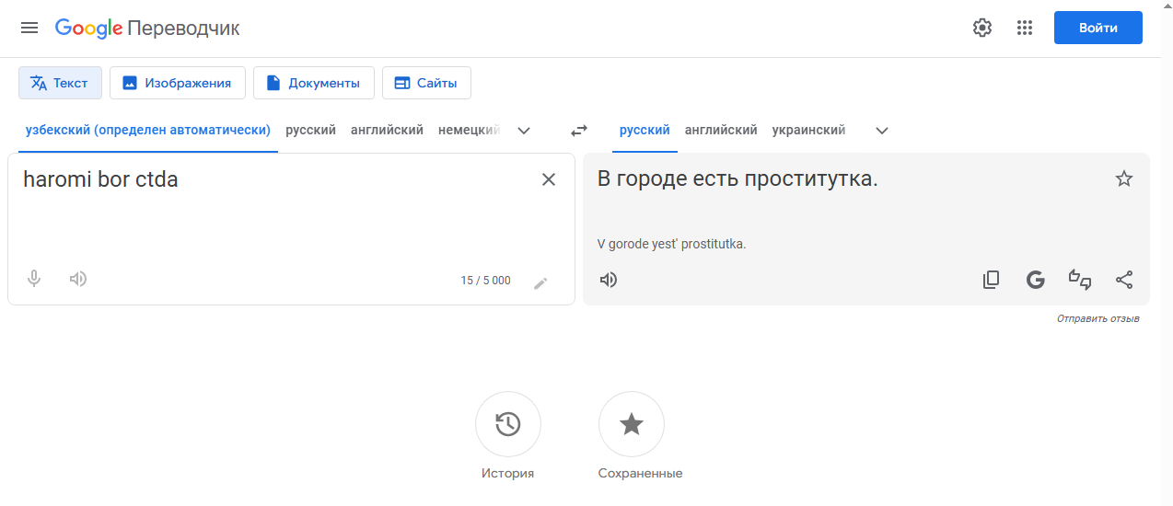Share the translation
This screenshot has height=506, width=1173.
1124,280
